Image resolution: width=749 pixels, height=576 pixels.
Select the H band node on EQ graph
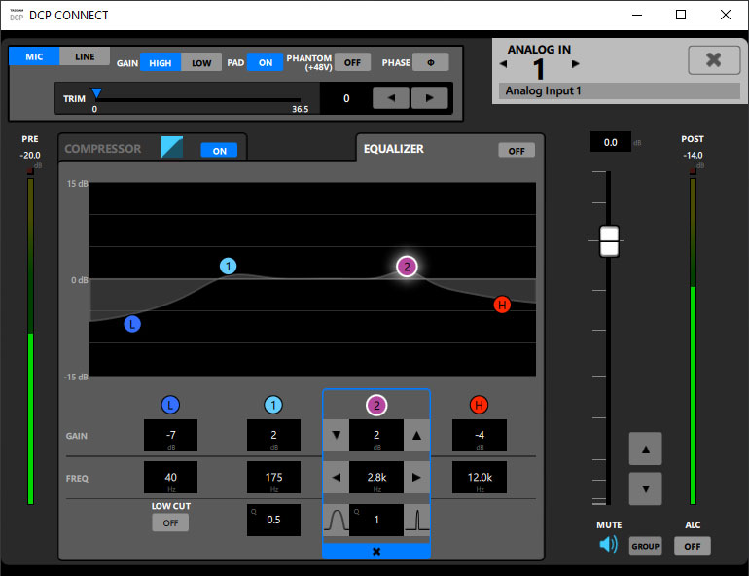click(502, 305)
